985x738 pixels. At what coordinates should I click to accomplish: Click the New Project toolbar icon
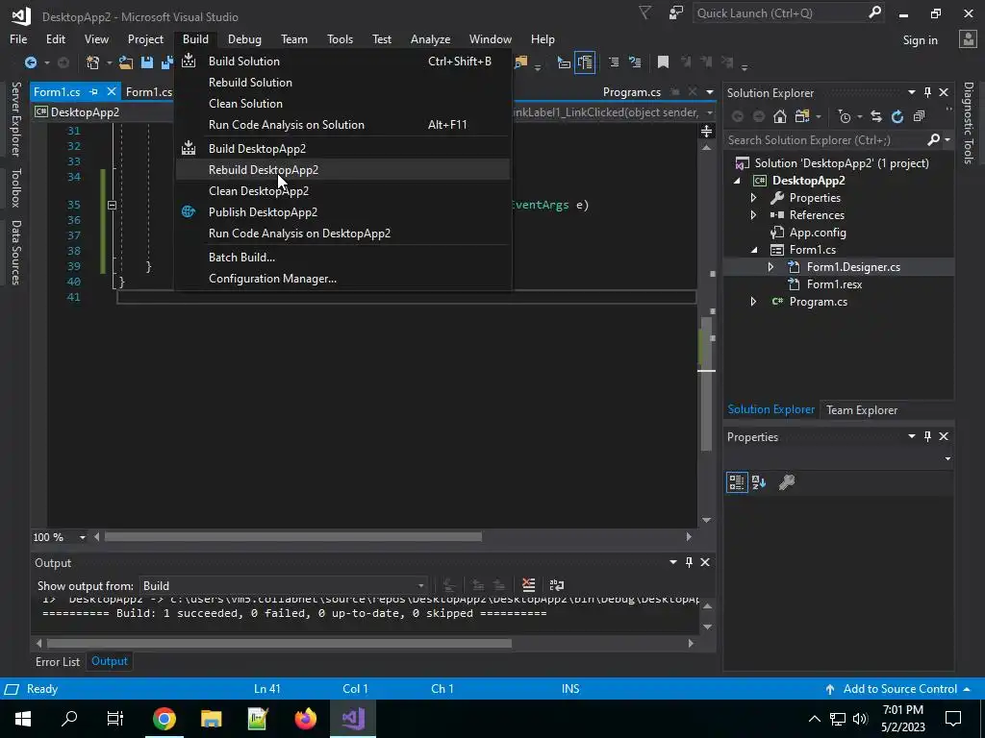[93, 62]
